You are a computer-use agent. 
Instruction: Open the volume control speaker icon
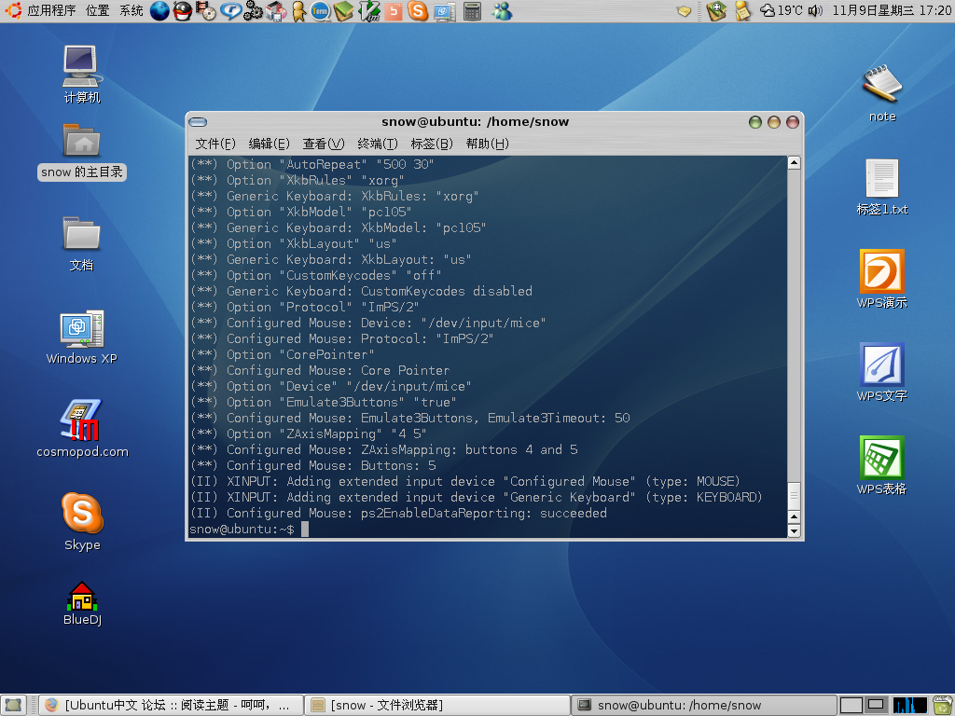coord(815,10)
